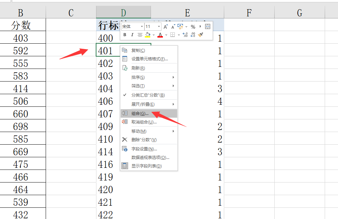The height and width of the screenshot is (219, 338).
Task: Expand the 展开/折叠(E) submenu
Action: 149,104
